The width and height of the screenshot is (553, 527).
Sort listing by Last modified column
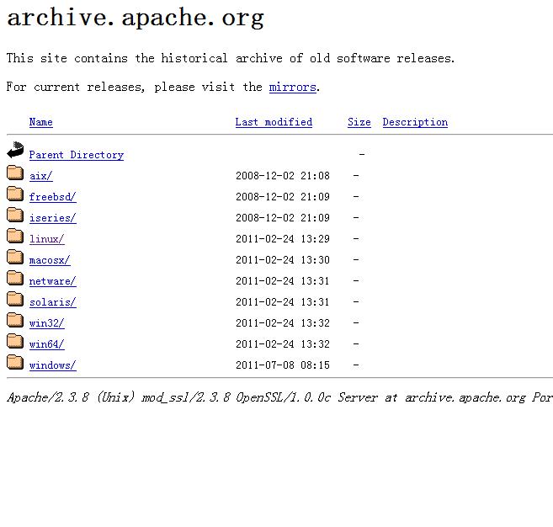(274, 122)
